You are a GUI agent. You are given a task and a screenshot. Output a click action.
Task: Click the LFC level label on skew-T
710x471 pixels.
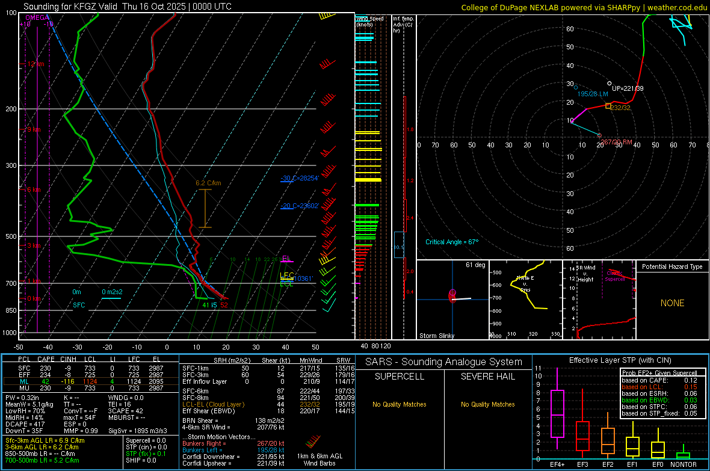pyautogui.click(x=286, y=276)
